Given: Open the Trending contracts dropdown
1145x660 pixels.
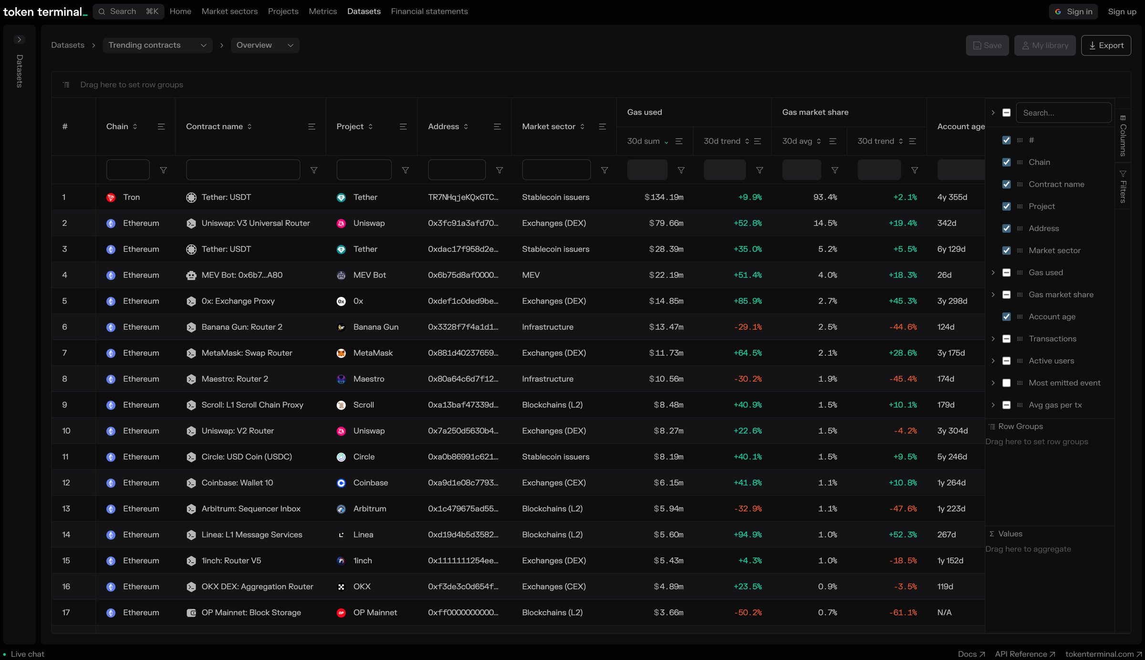Looking at the screenshot, I should [x=157, y=45].
